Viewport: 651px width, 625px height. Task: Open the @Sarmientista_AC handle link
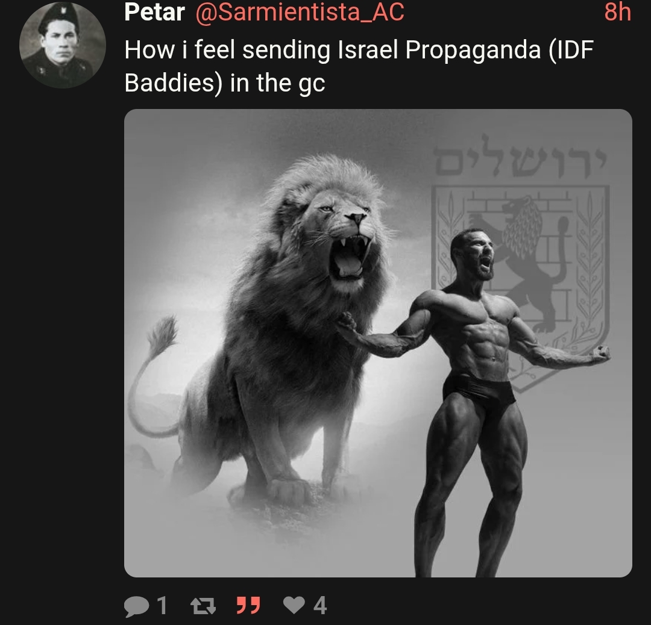(300, 12)
